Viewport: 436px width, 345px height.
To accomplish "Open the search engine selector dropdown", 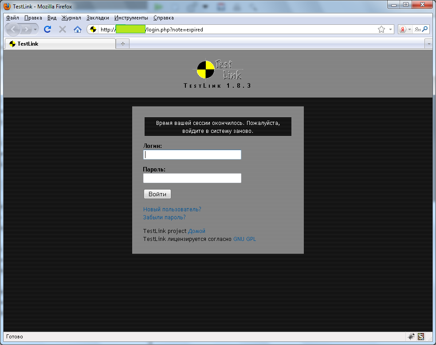I will tap(409, 29).
